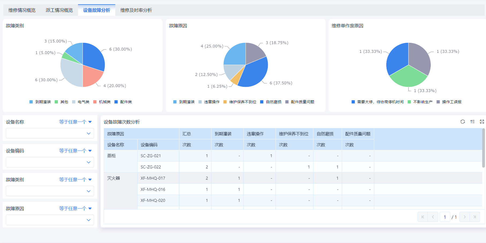The image size is (486, 243).
Task: Toggle 操作工误报 legend item
Action: click(449, 102)
